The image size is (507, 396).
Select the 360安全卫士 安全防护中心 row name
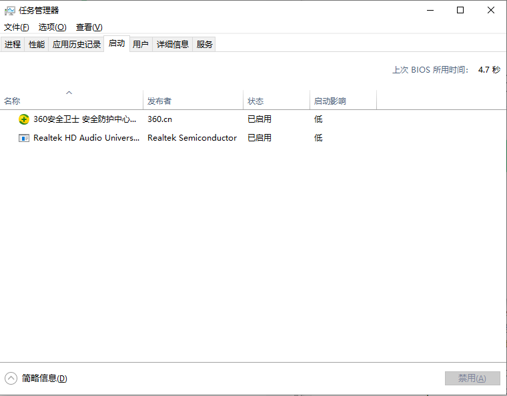[x=85, y=119]
